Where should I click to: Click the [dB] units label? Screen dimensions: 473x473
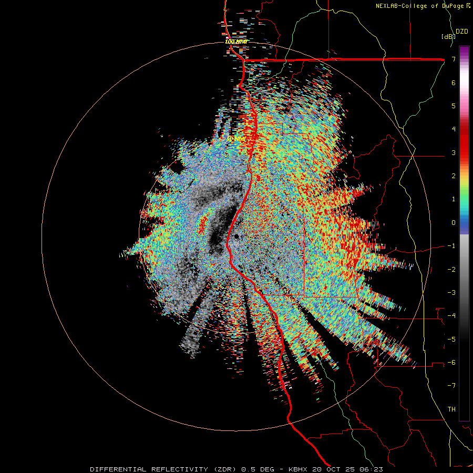[x=448, y=36]
